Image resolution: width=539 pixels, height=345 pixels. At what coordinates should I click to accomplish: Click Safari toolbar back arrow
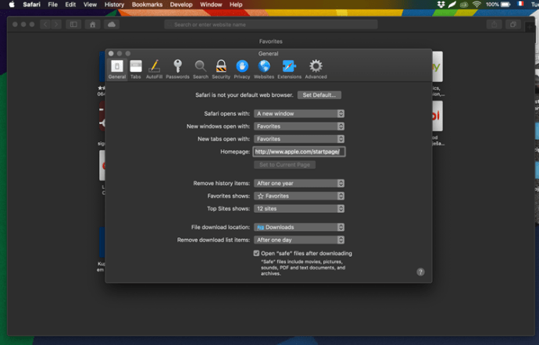tap(45, 24)
